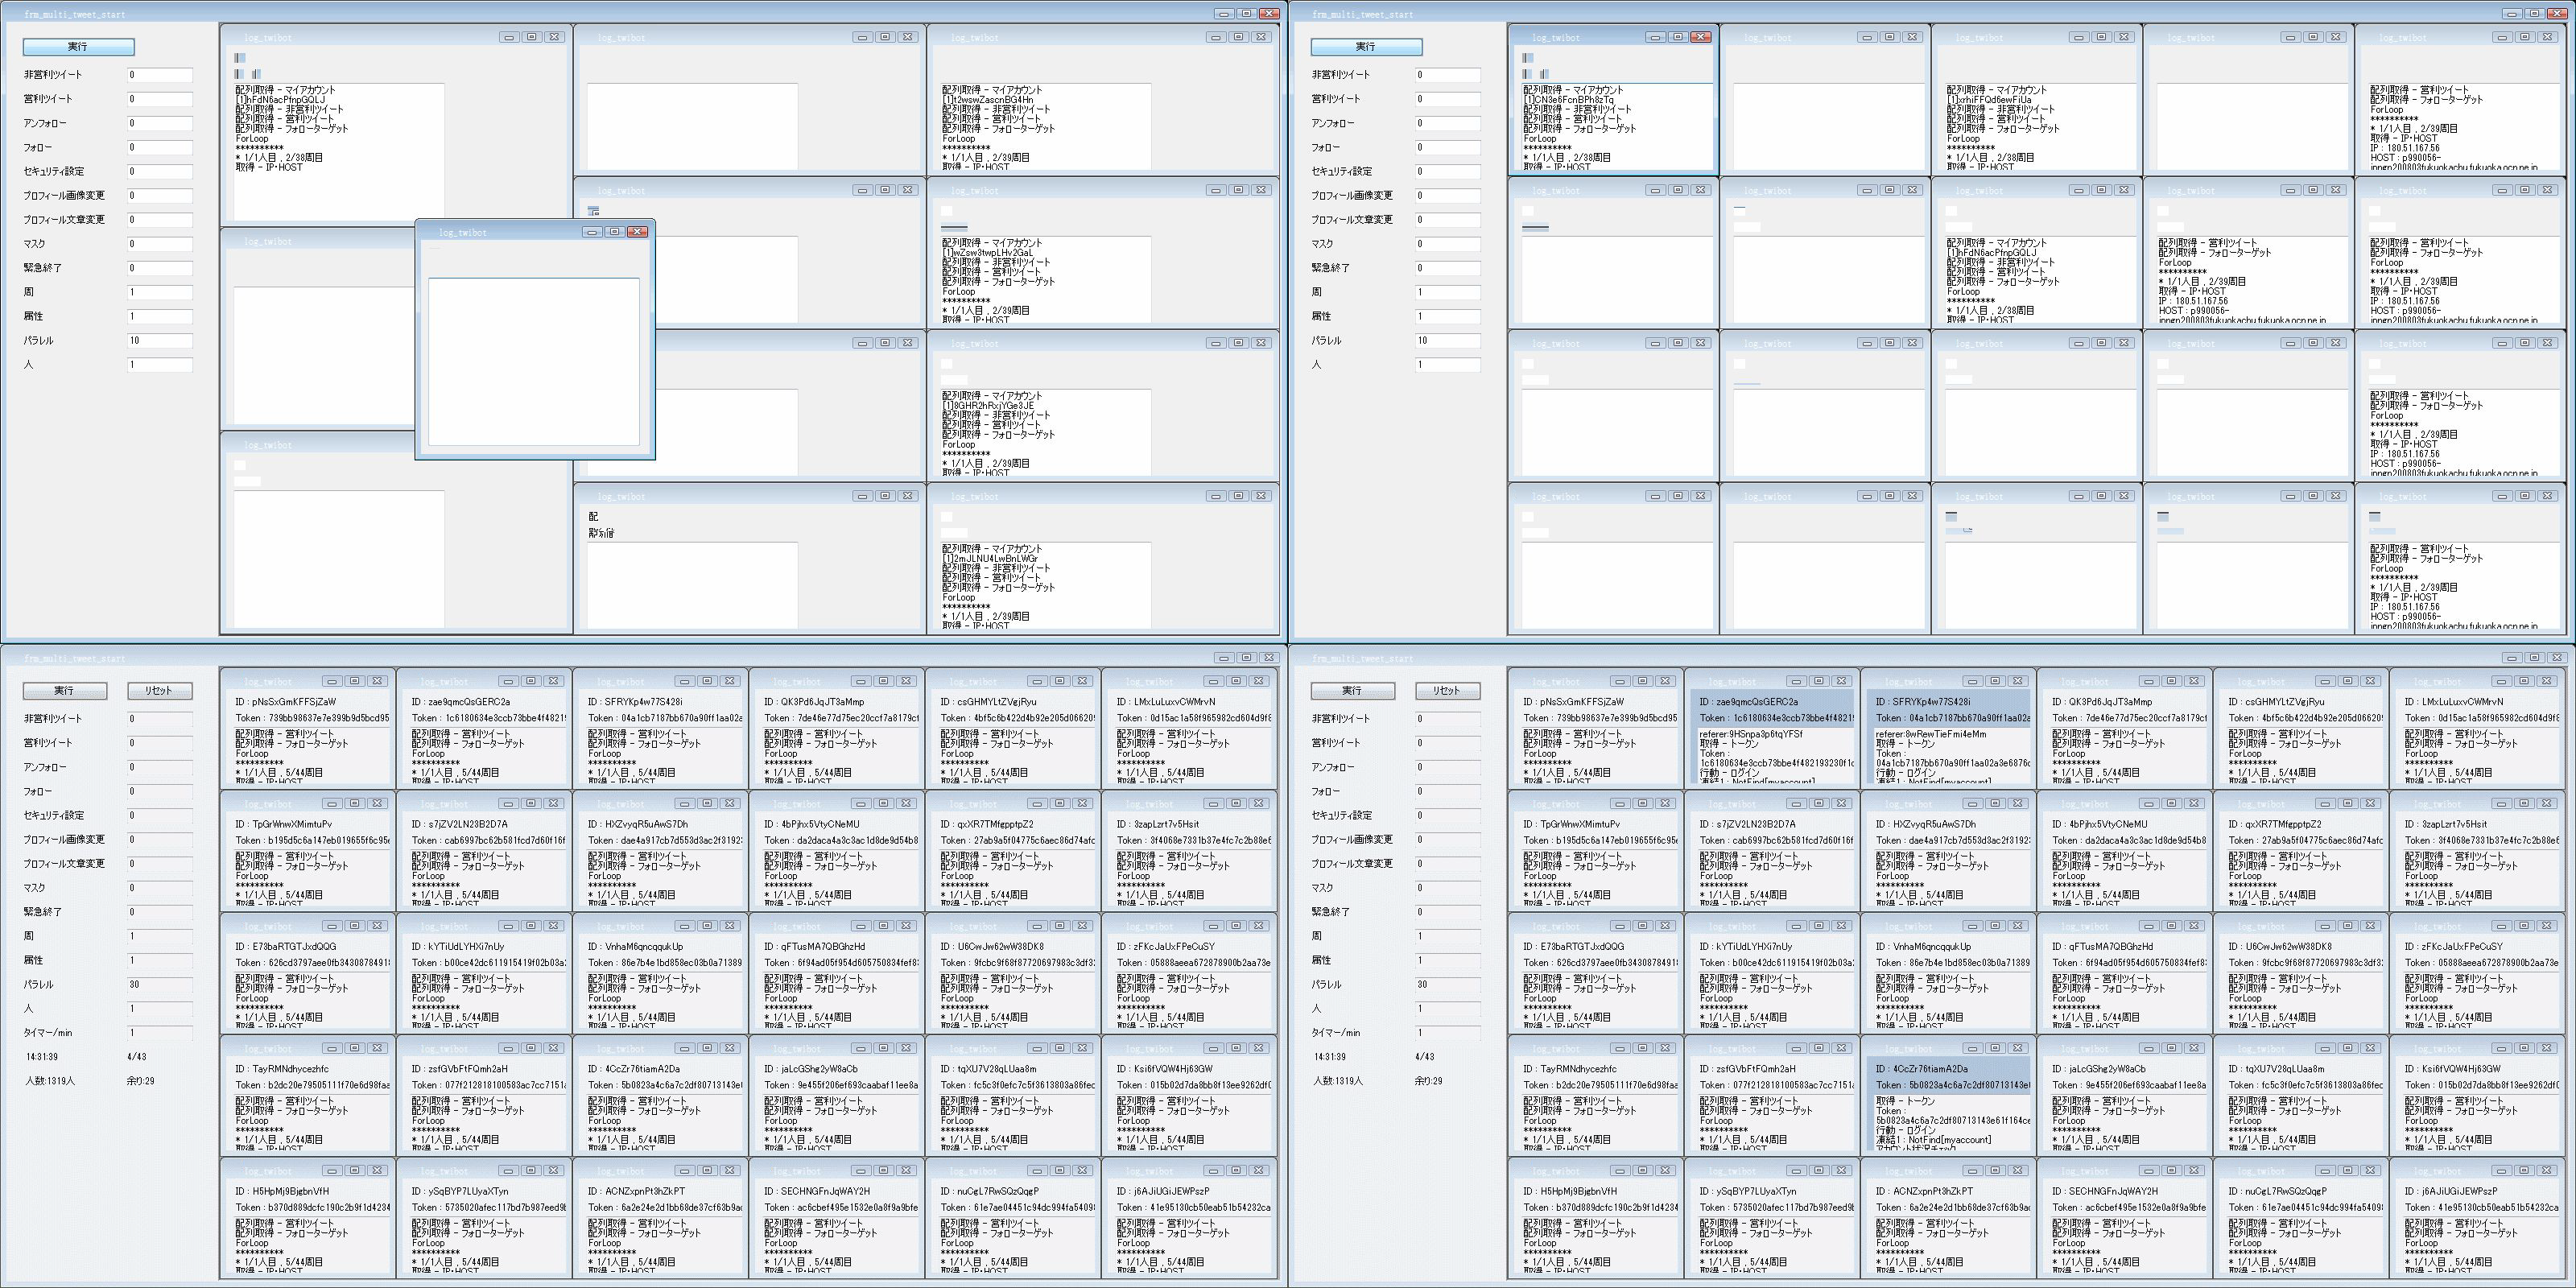Viewport: 2576px width, 1288px height.
Task: Close the top-left frm_multi_tweet_start main window
Action: coord(1269,14)
